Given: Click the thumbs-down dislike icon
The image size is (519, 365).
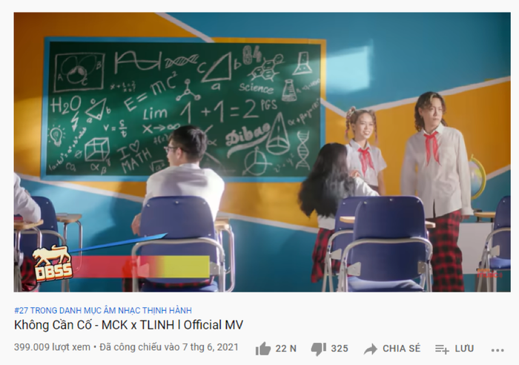Looking at the screenshot, I should point(318,349).
